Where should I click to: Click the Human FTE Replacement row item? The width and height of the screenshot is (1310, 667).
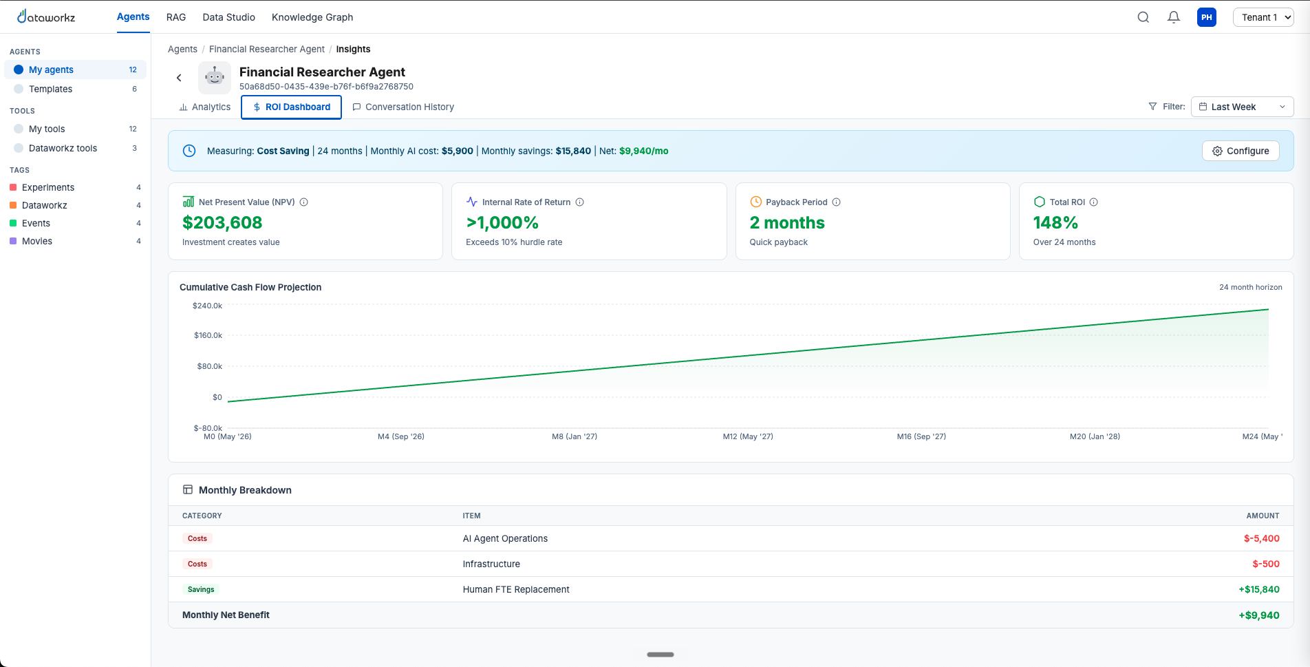pyautogui.click(x=516, y=589)
